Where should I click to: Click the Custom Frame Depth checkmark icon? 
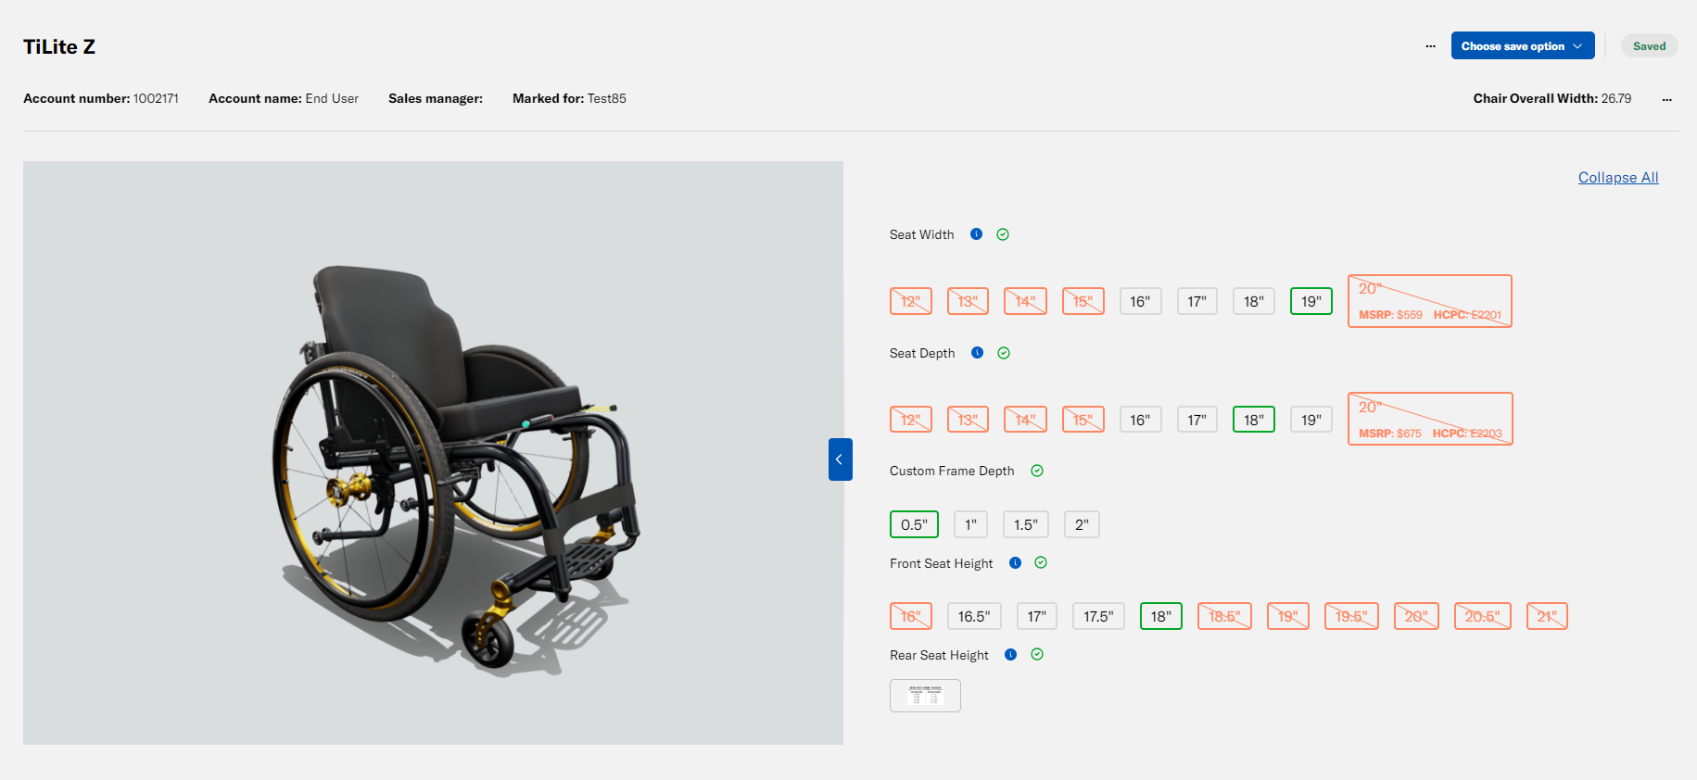tap(1037, 471)
